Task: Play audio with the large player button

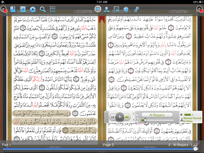Action: (120, 117)
